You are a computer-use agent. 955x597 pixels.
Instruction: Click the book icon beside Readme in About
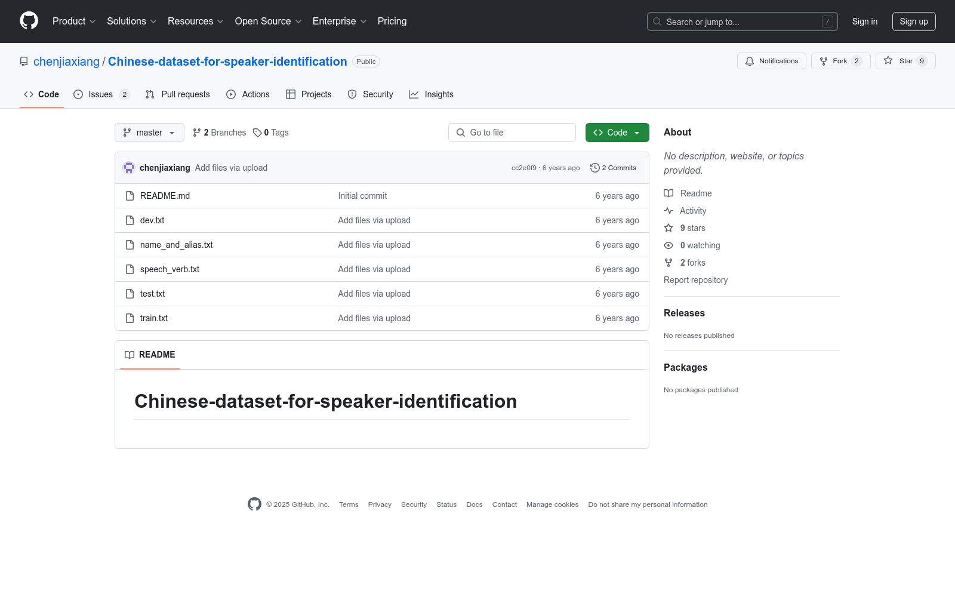668,193
